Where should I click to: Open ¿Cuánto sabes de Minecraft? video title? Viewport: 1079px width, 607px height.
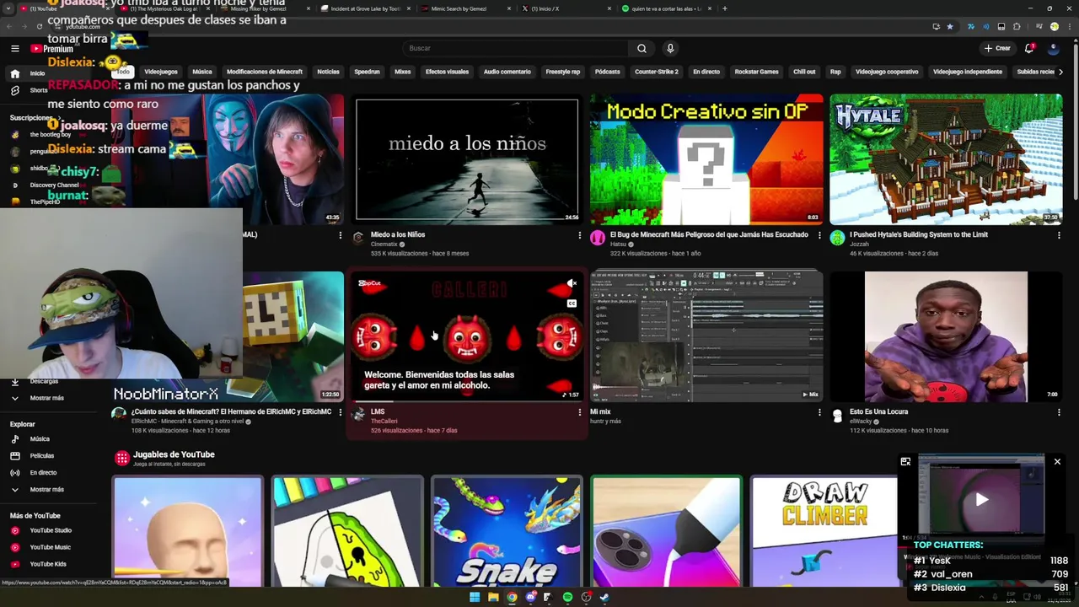[231, 411]
